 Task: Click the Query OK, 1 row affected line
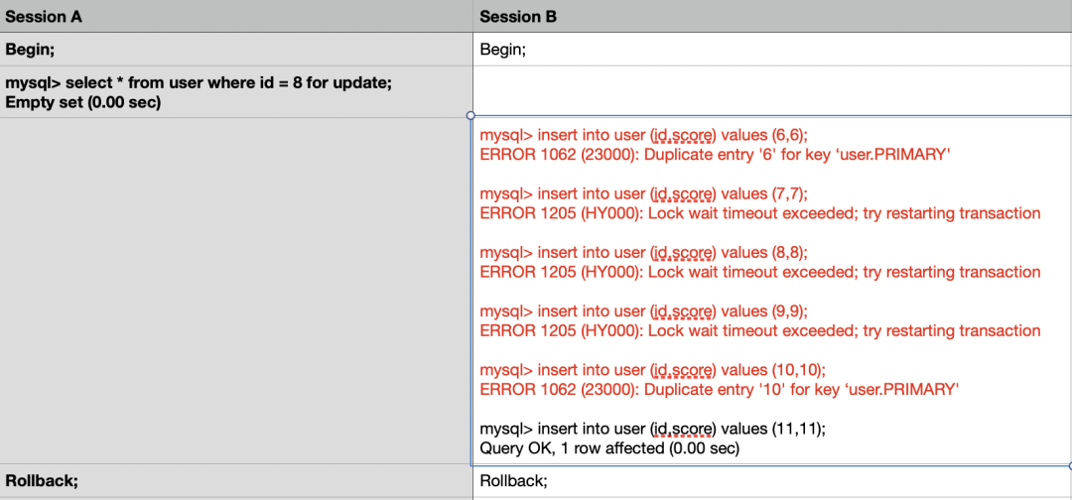(609, 447)
